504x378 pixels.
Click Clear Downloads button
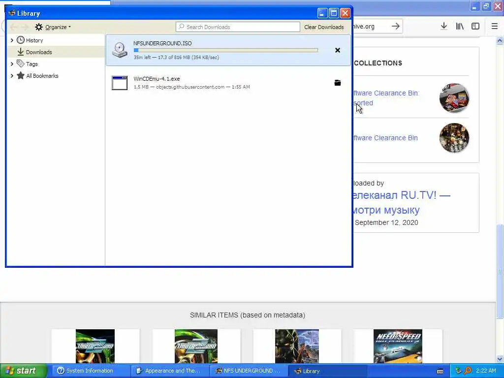[x=324, y=27]
